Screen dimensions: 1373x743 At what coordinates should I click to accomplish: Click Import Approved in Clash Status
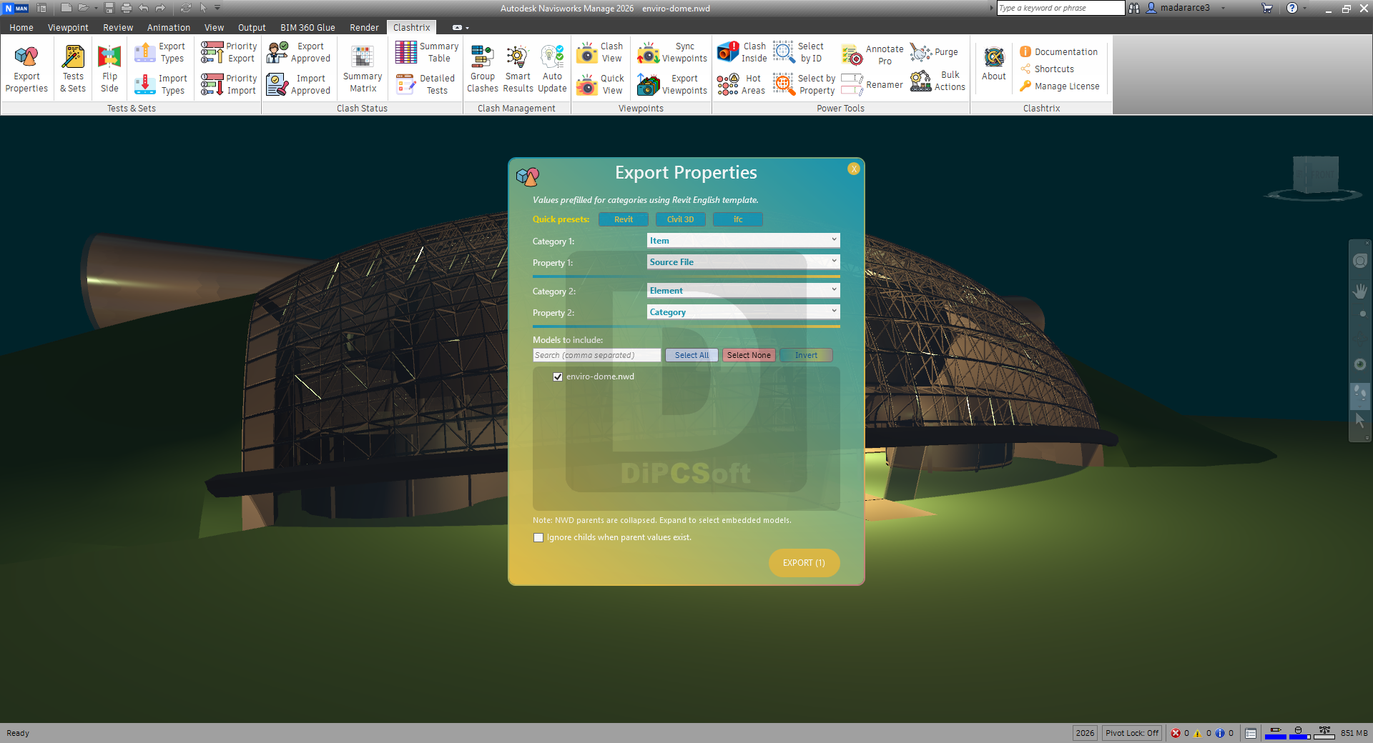click(298, 85)
